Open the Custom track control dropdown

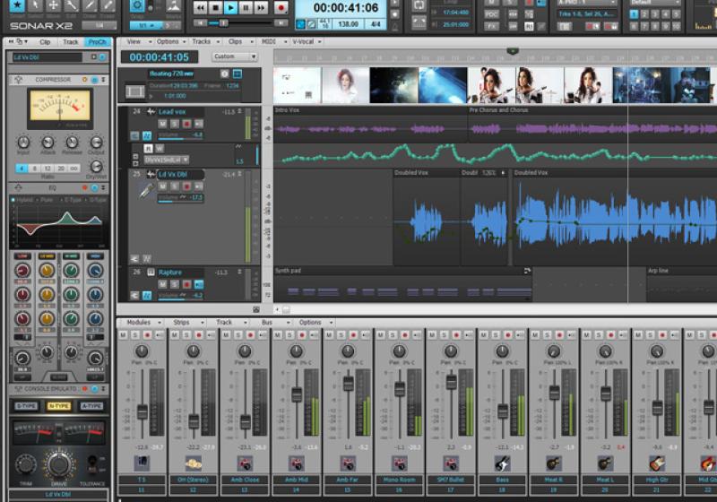click(x=235, y=56)
